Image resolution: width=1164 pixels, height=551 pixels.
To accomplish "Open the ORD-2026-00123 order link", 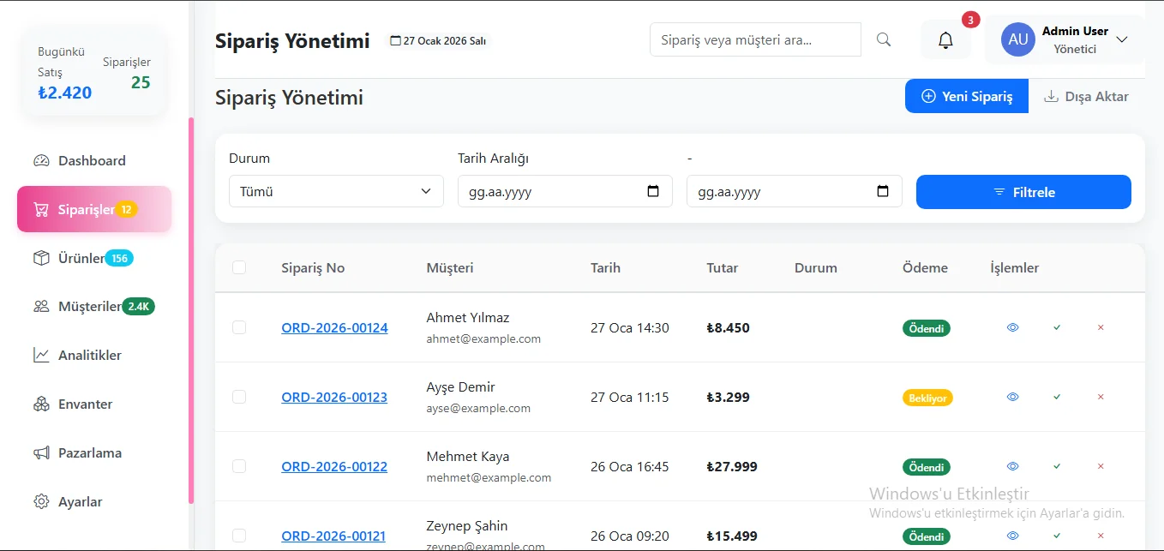I will [334, 397].
